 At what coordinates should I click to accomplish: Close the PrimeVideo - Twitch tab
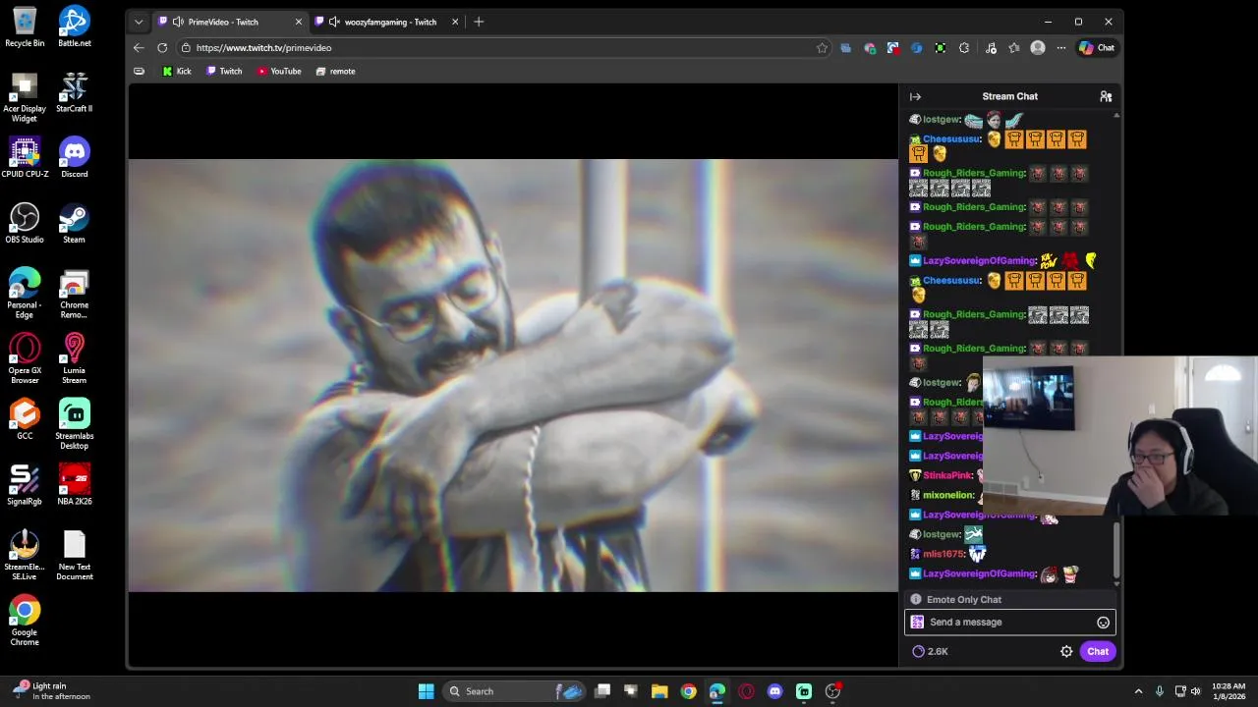[299, 22]
